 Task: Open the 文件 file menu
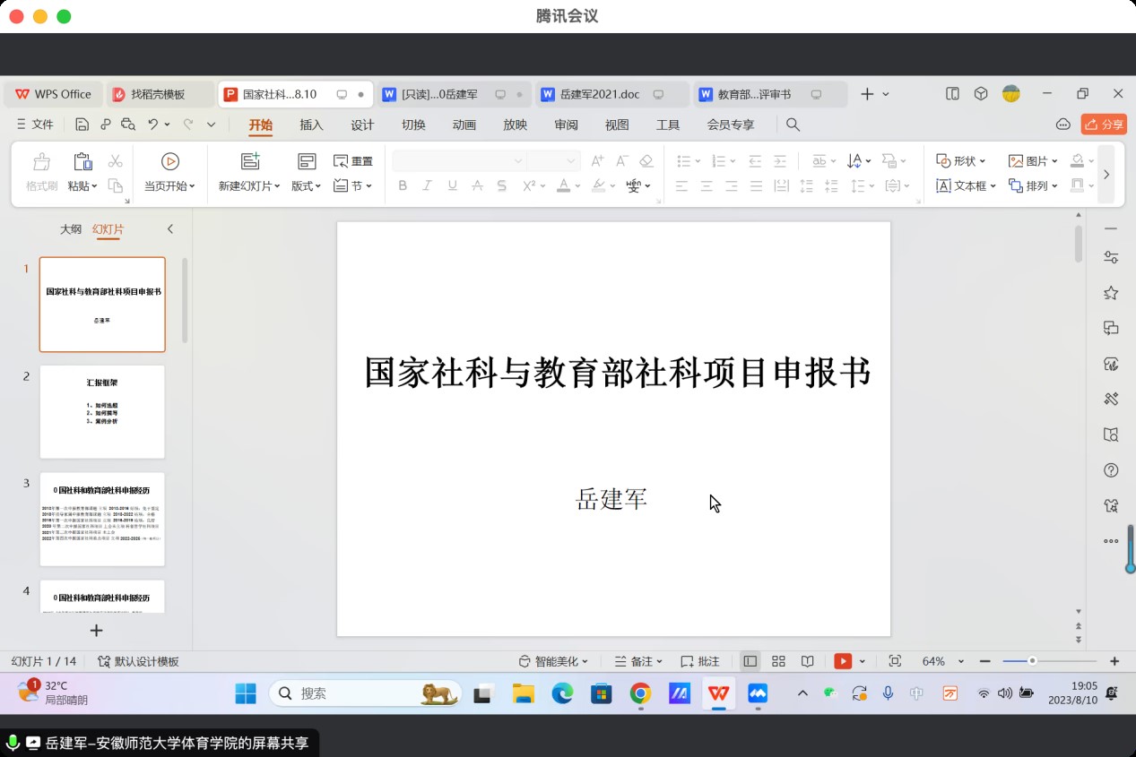tap(35, 125)
